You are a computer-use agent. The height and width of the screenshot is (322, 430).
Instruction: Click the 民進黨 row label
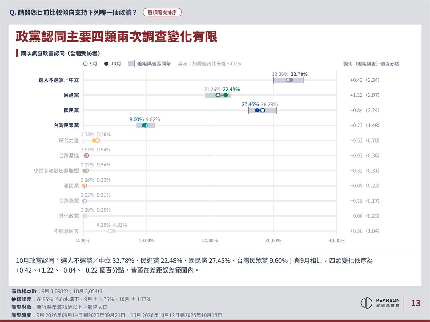coord(71,95)
